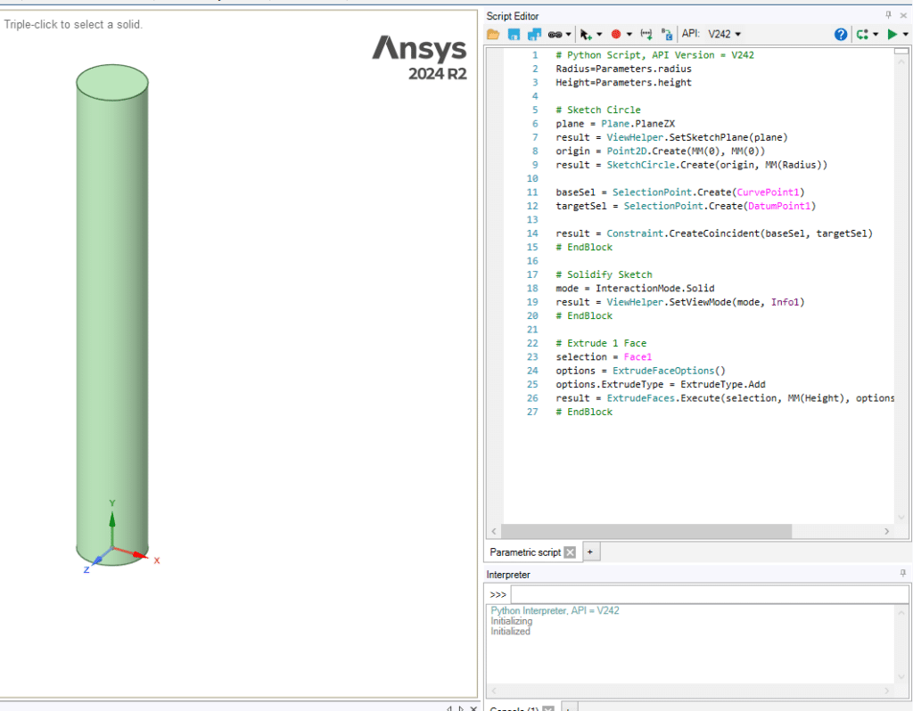The height and width of the screenshot is (711, 913).
Task: Add a new script tab with the plus button
Action: tap(590, 552)
